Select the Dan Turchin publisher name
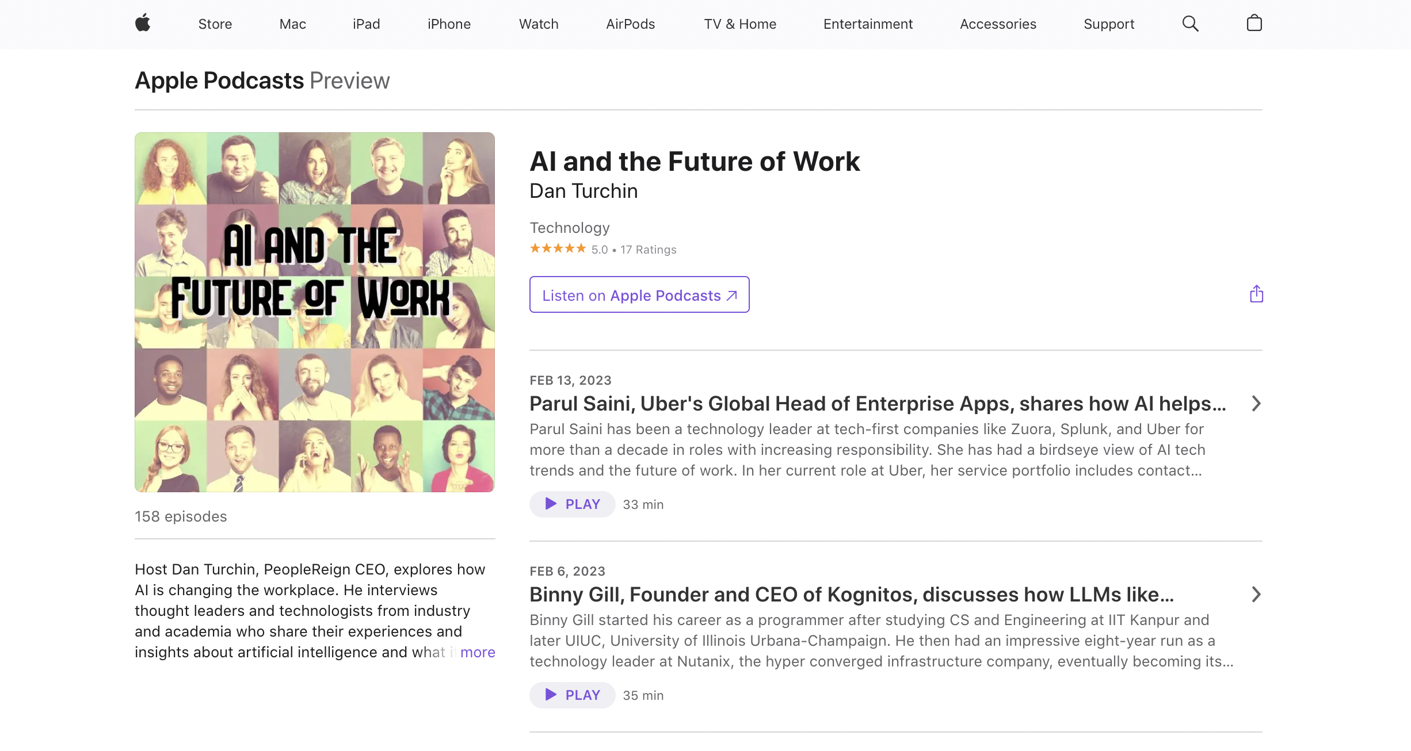The height and width of the screenshot is (751, 1411). [x=584, y=190]
